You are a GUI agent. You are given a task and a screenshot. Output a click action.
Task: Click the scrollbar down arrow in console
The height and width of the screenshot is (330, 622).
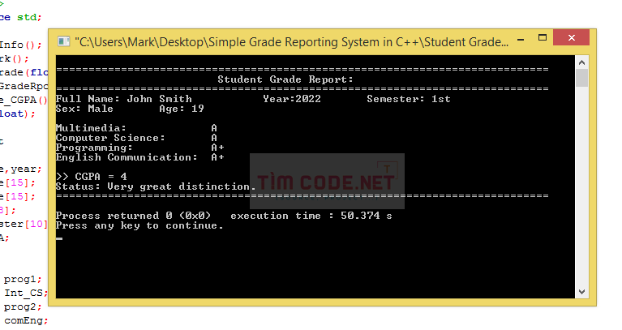[x=582, y=292]
